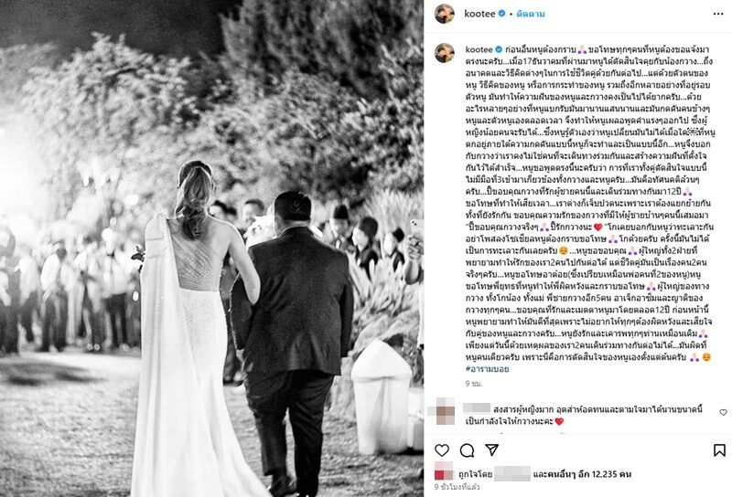Open the kootee username in the header
Image resolution: width=732 pixels, height=497 pixels.
(x=479, y=14)
